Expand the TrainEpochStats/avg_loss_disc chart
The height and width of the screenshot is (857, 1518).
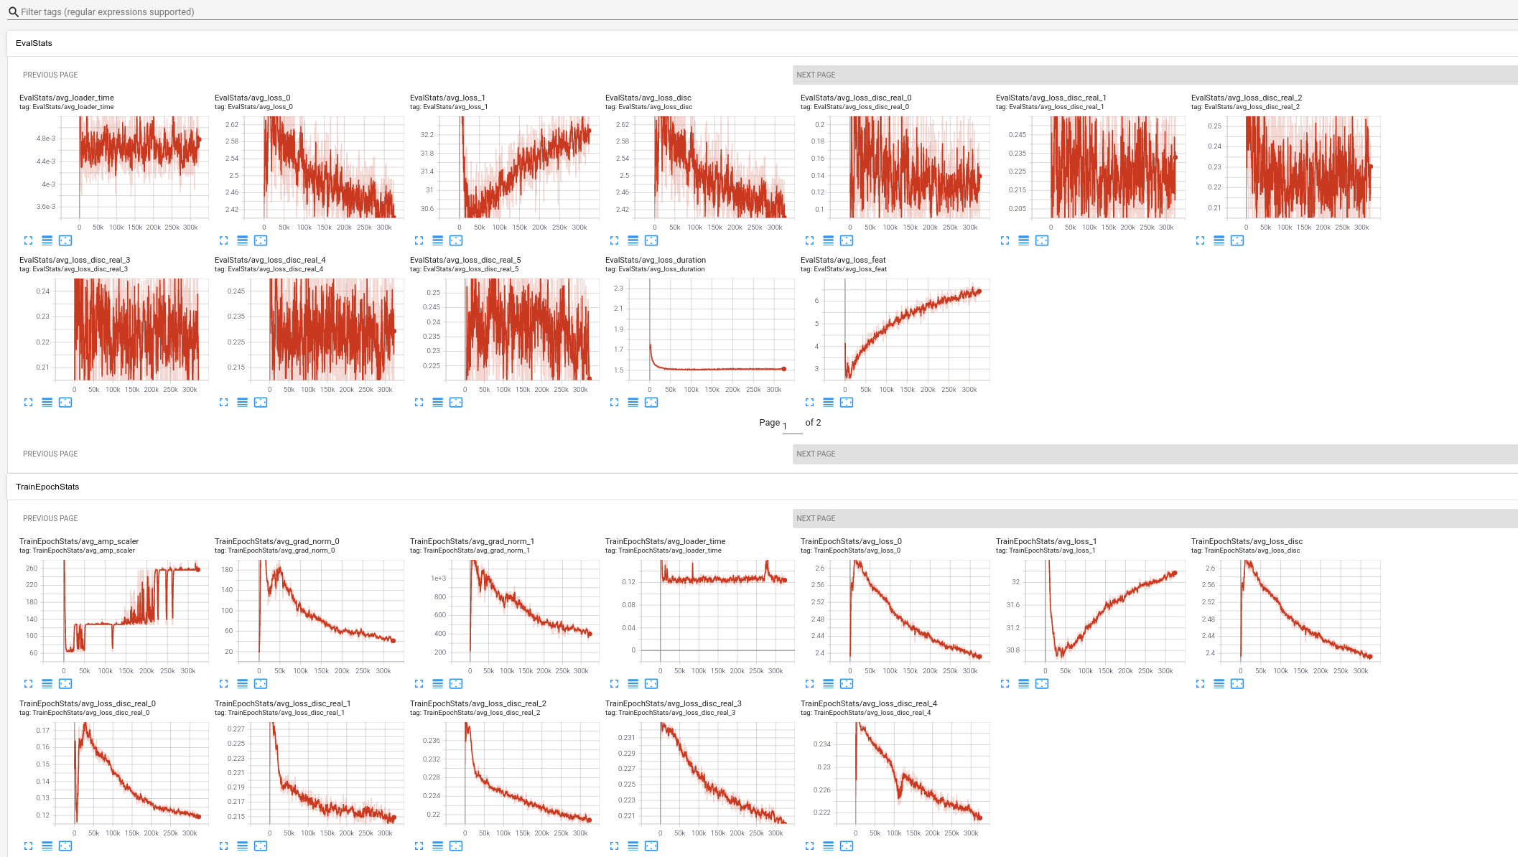1201,684
